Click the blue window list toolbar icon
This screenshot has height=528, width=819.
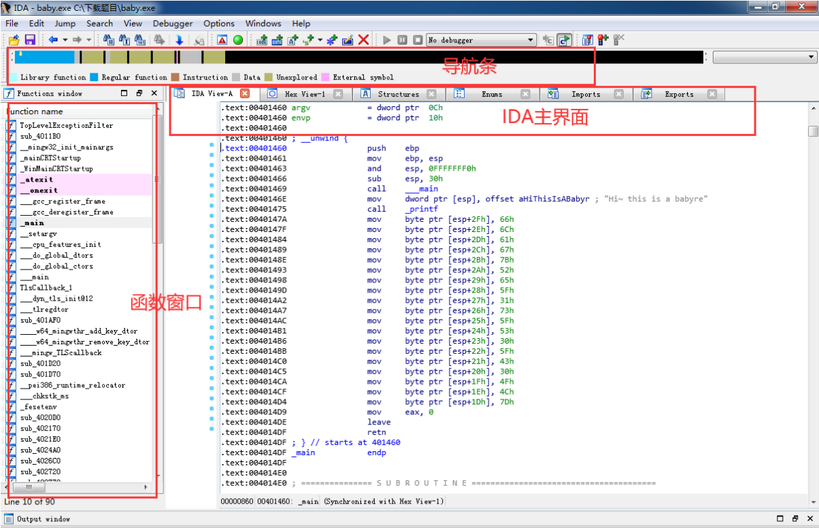[x=587, y=40]
